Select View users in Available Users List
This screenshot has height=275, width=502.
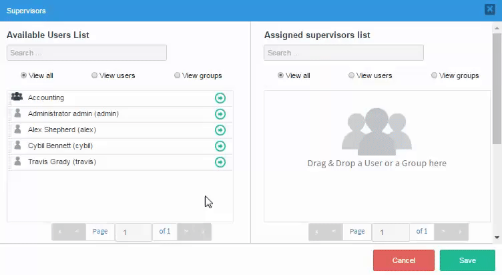coord(95,75)
